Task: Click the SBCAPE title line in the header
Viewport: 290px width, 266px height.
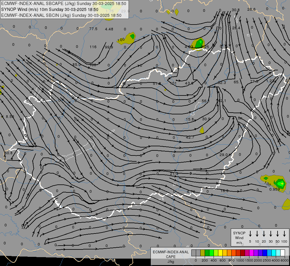Action: (64, 4)
